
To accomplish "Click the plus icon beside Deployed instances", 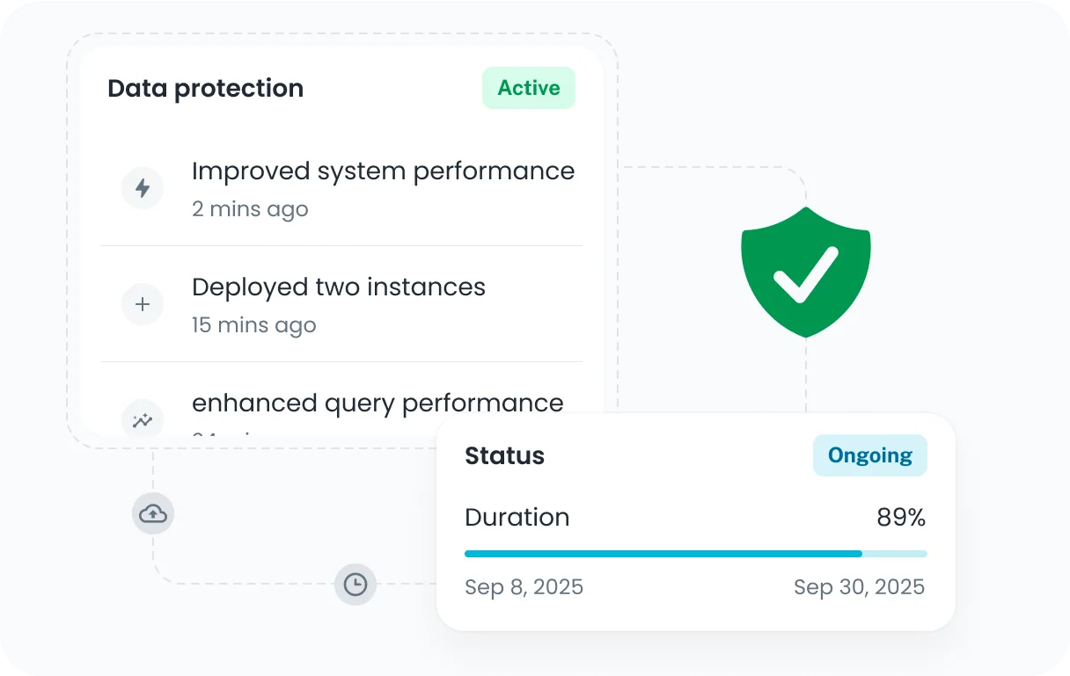I will (142, 304).
